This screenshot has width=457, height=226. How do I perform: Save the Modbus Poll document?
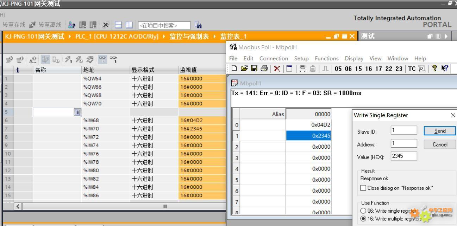[254, 69]
